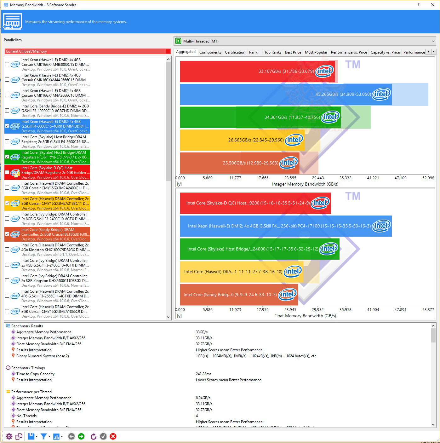440x443 pixels.
Task: Click the right tab-scroll arrow on the tab strip
Action: (434, 52)
